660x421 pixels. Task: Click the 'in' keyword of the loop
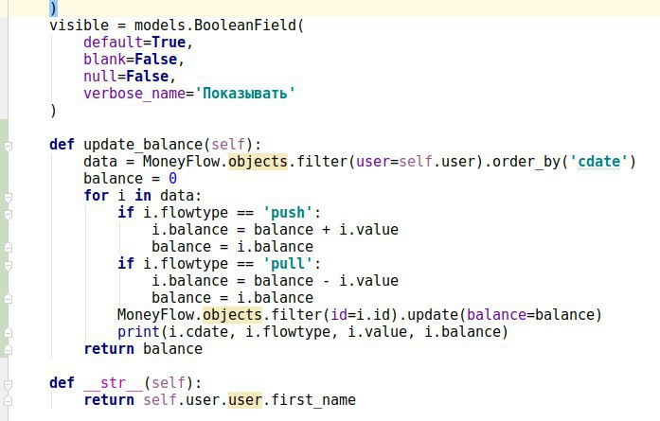pos(143,196)
